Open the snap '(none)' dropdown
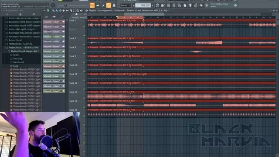 [x=126, y=6]
